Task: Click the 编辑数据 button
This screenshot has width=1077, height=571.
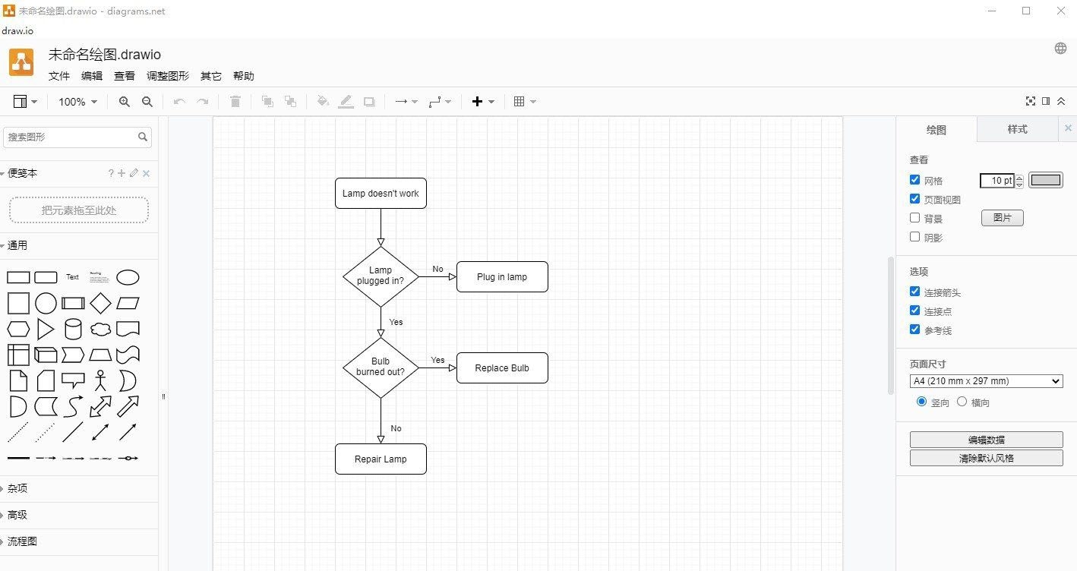Action: click(x=986, y=440)
